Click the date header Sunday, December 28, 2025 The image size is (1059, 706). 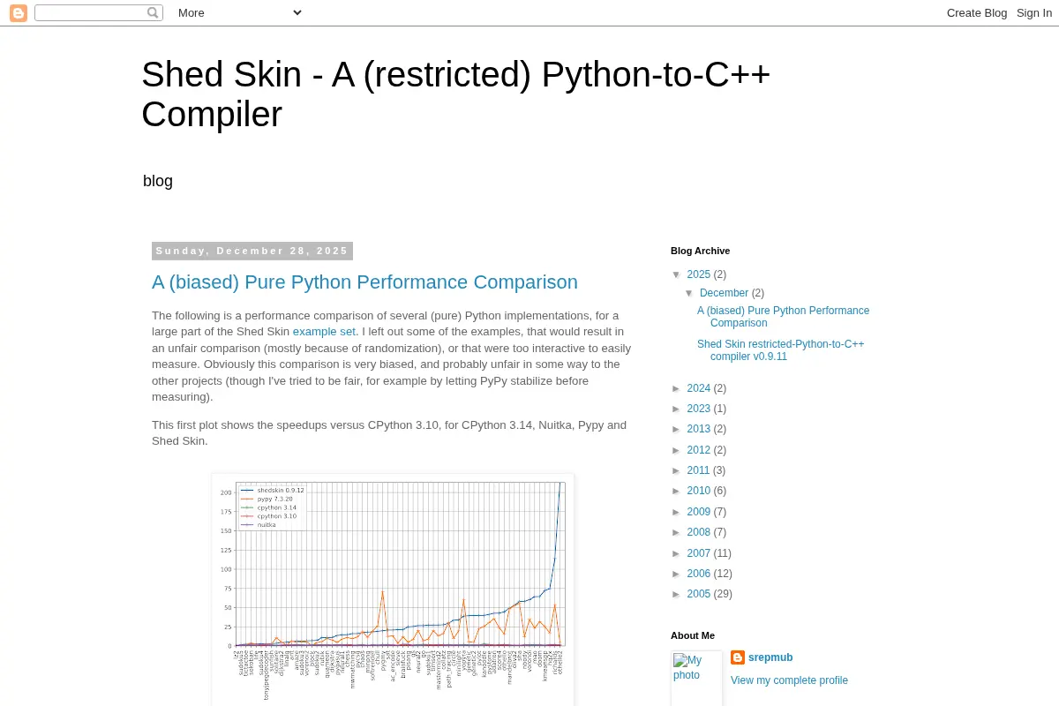[x=252, y=251]
